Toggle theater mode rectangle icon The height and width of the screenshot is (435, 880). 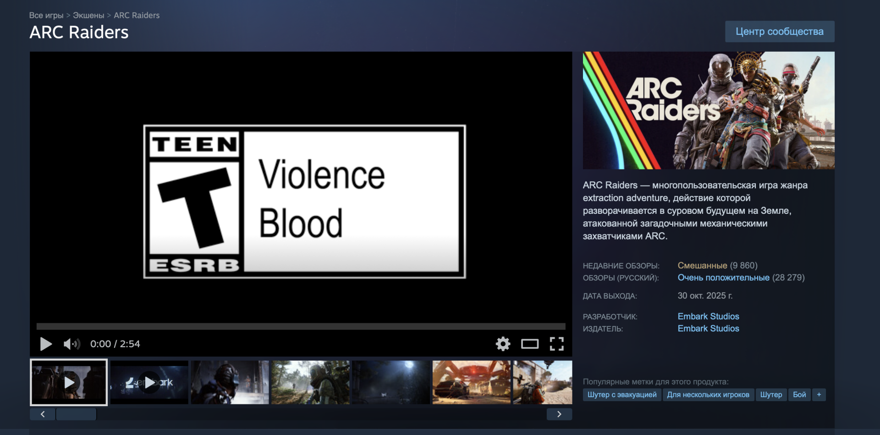pyautogui.click(x=530, y=344)
